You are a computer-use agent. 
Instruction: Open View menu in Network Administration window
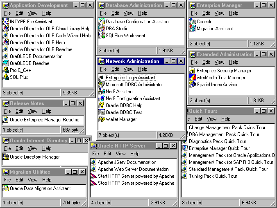(x=128, y=69)
